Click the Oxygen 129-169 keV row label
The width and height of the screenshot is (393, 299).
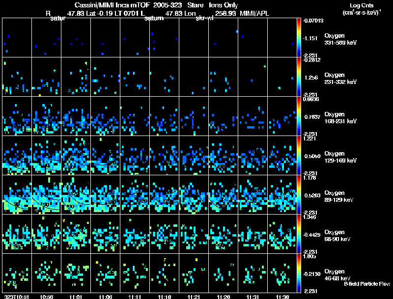(340, 156)
